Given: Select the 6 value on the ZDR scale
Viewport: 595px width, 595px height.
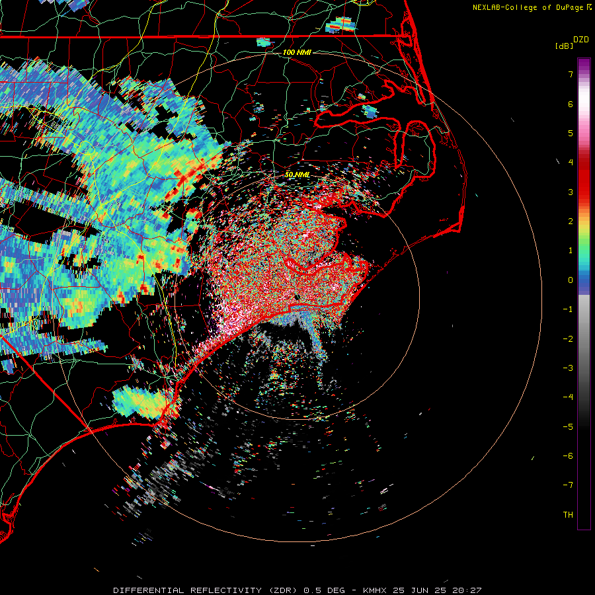Looking at the screenshot, I should [x=571, y=104].
